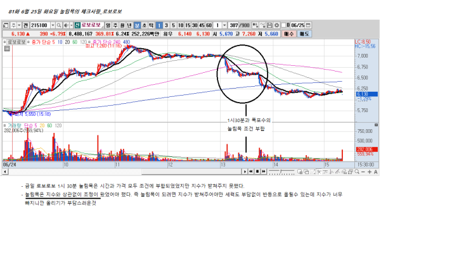Viewport: 471px width, 271px height.
Task: Expand the speaker options dropdown arrow
Action: click(x=72, y=25)
